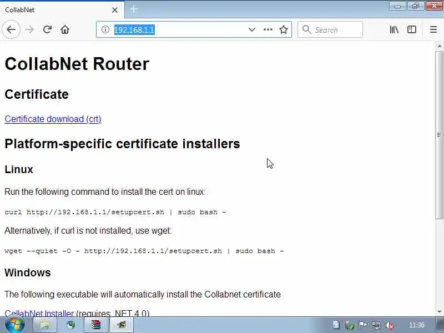Click the wget --quiet command text
Image resolution: width=444 pixels, height=333 pixels.
coord(144,251)
